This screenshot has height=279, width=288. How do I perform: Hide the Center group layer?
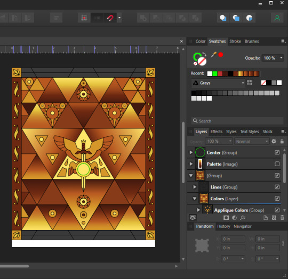(277, 152)
